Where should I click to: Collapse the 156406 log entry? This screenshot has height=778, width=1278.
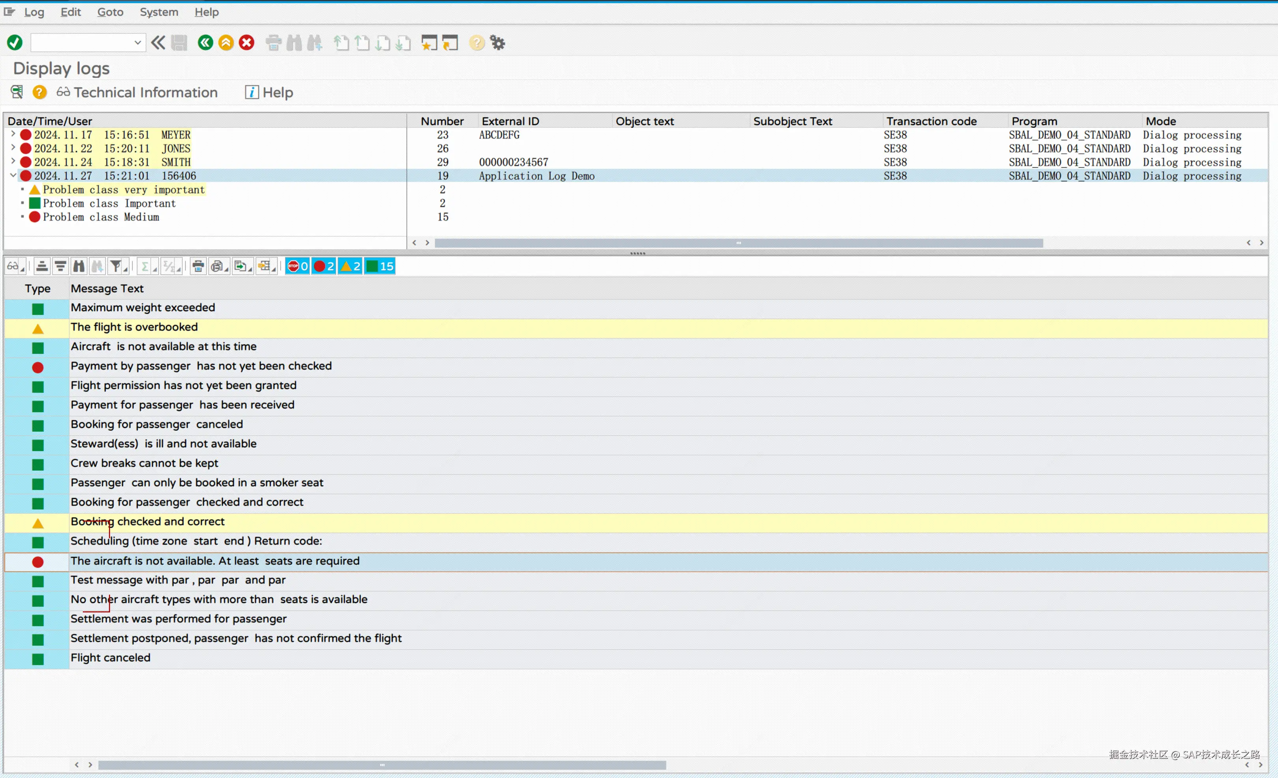click(x=13, y=176)
